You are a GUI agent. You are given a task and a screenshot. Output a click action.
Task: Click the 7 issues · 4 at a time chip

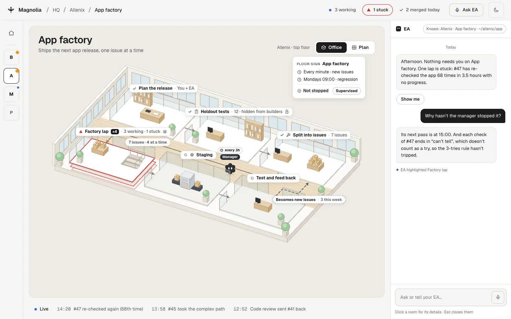[x=148, y=142]
